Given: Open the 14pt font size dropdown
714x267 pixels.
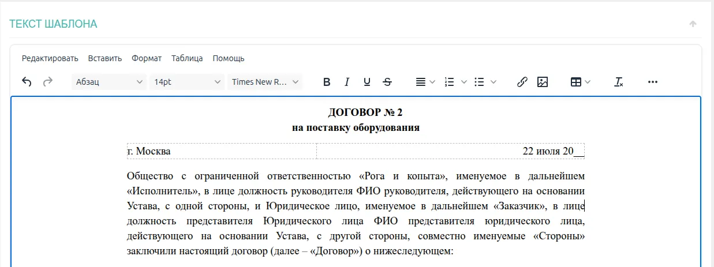Looking at the screenshot, I should point(187,82).
